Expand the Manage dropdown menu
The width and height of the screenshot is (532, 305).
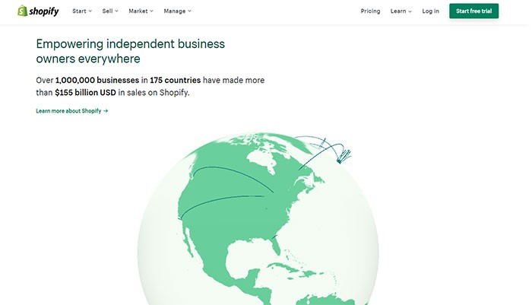coord(177,11)
